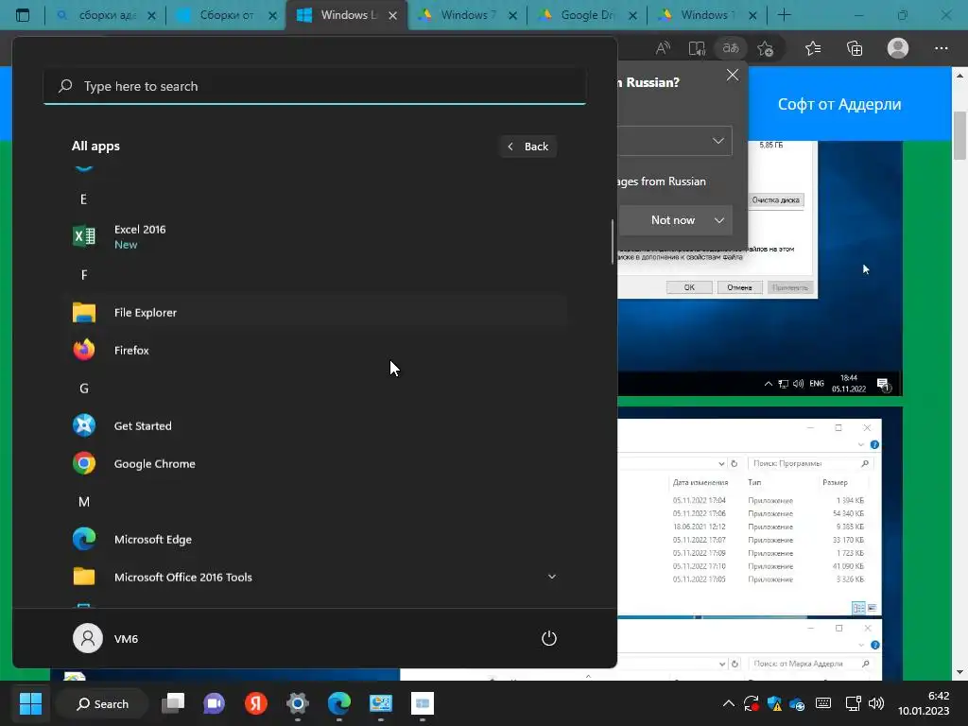This screenshot has width=968, height=726.
Task: Click the Read aloud icon in Edge
Action: pyautogui.click(x=663, y=48)
